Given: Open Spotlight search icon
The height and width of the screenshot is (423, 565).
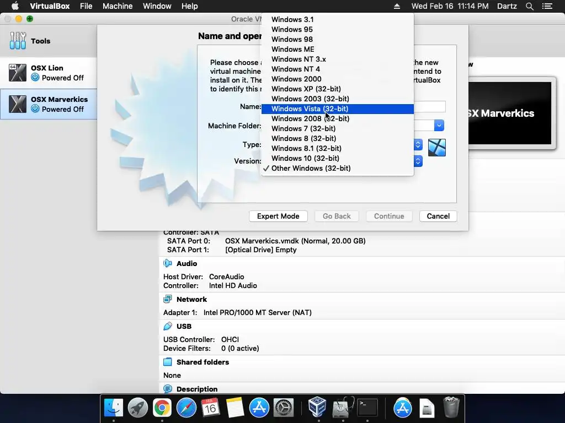Looking at the screenshot, I should pyautogui.click(x=529, y=6).
